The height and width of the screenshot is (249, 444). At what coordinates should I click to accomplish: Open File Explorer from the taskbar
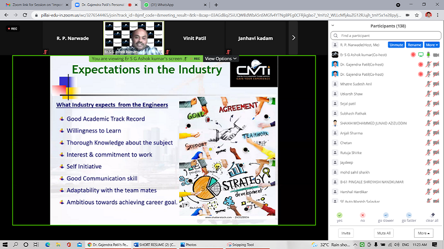(58, 245)
